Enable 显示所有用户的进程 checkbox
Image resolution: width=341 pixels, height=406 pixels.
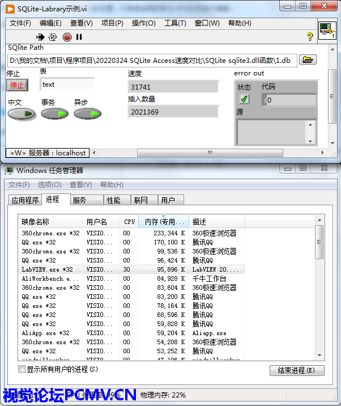point(22,369)
